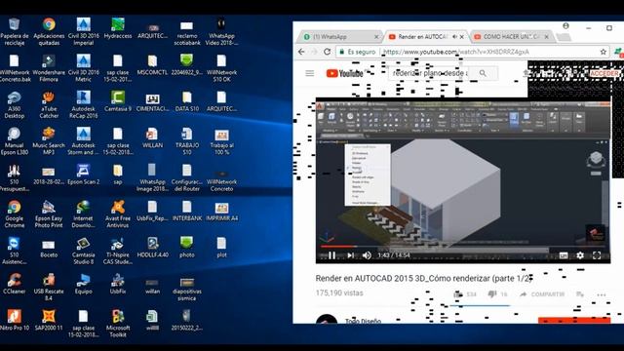Viewport: 624px width, 351px height.
Task: Open A360 Desktop icon
Action: pyautogui.click(x=15, y=104)
